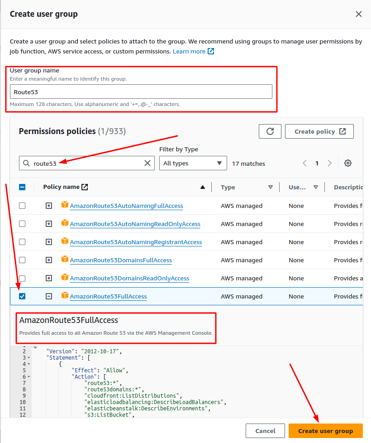
Task: Clear the route53 search with X icon
Action: point(147,163)
